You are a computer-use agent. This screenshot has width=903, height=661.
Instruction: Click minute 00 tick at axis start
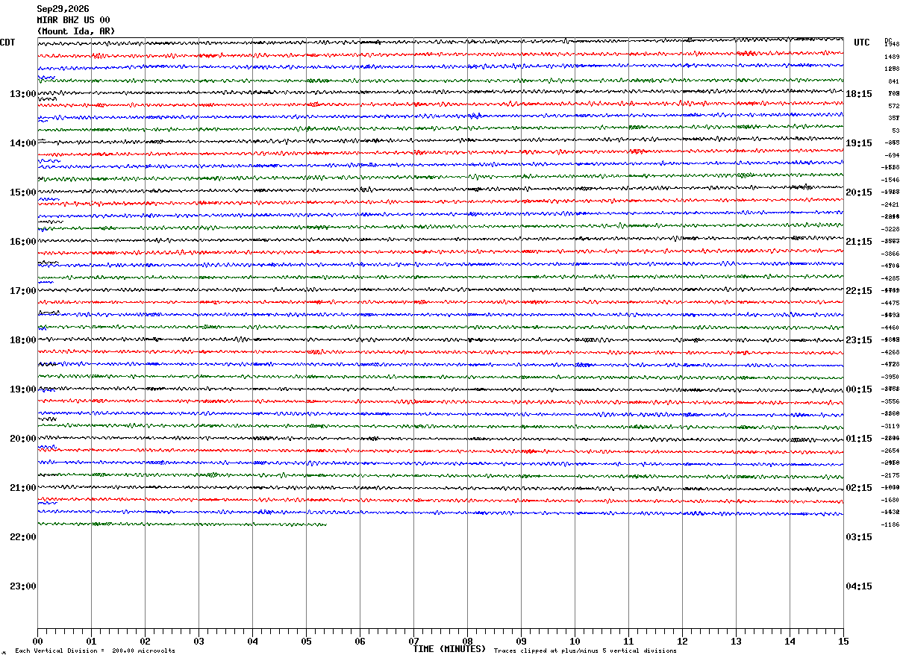[37, 641]
